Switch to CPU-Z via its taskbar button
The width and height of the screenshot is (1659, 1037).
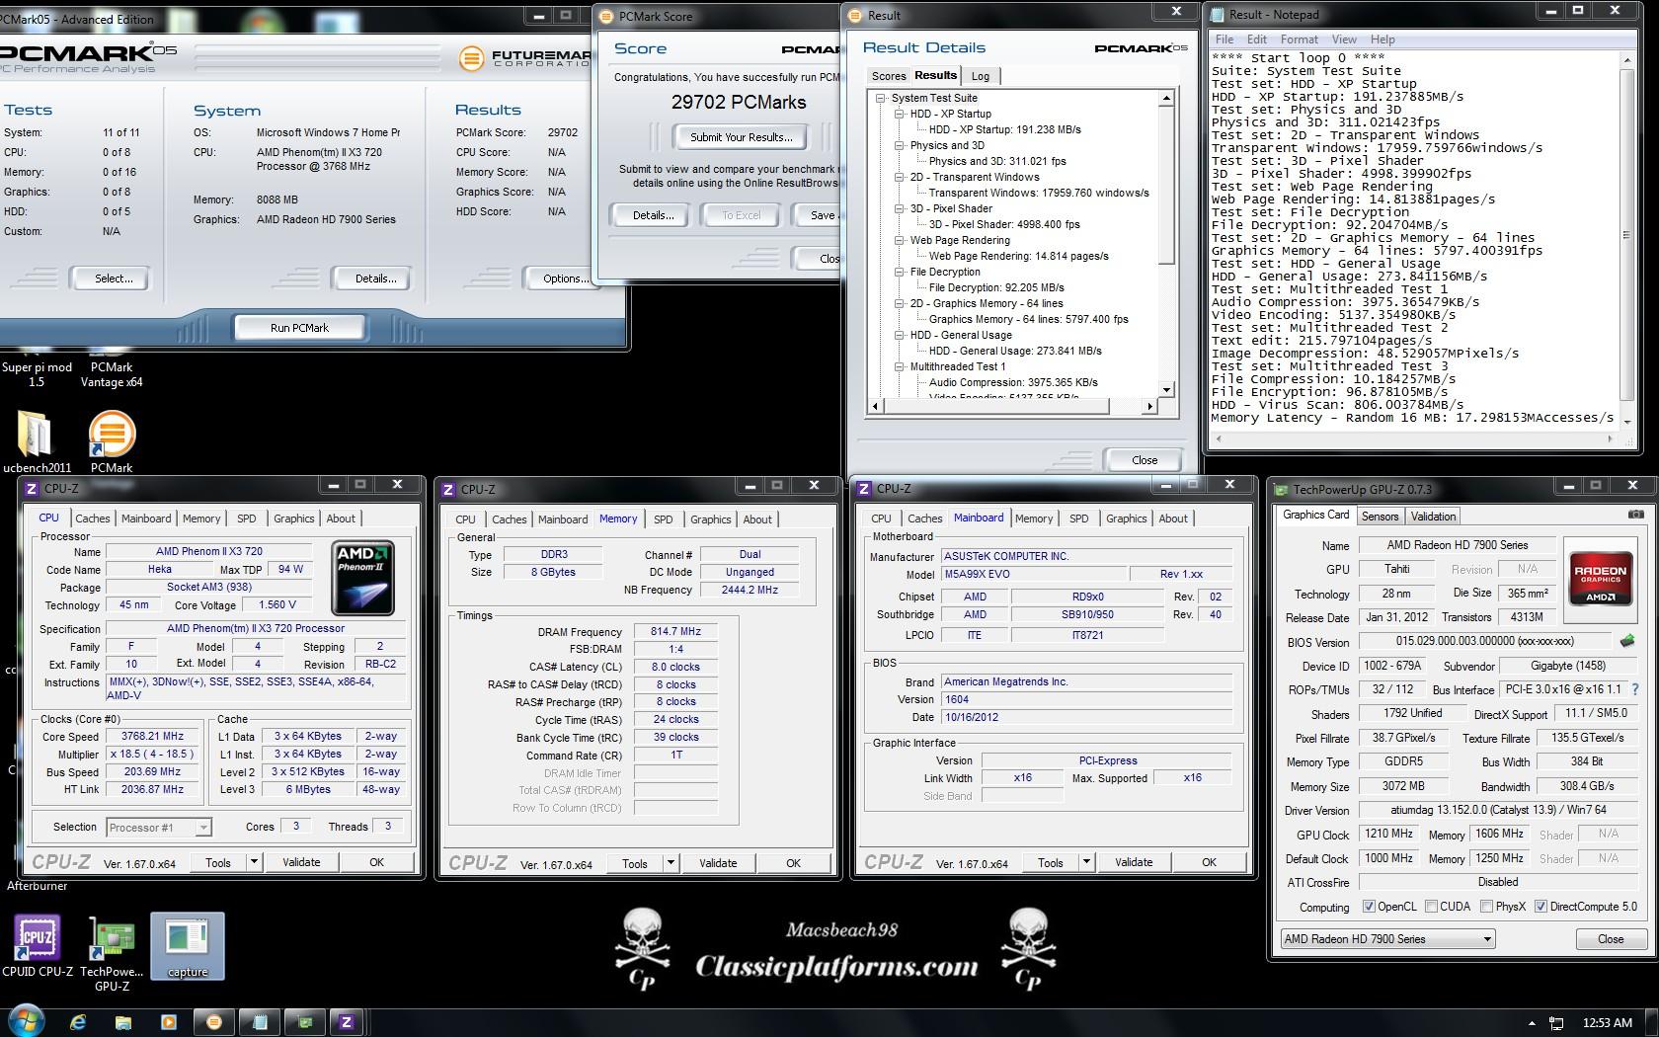(x=347, y=1022)
